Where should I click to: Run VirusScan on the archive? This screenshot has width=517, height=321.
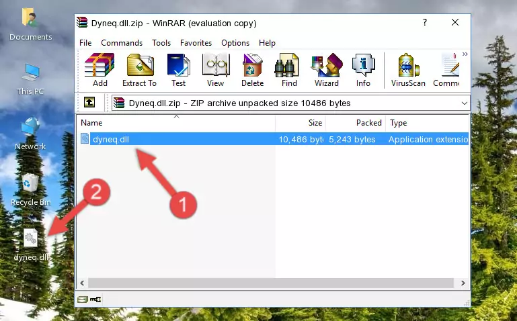(x=408, y=70)
